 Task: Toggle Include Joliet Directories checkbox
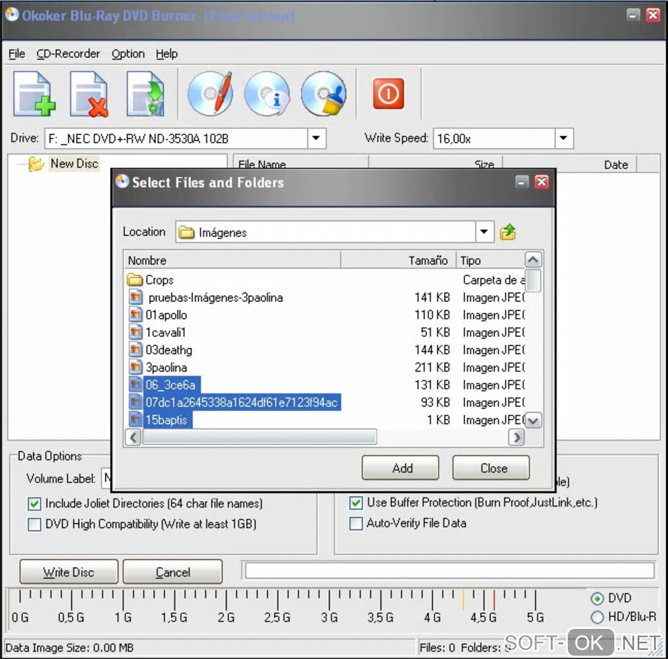click(x=35, y=504)
